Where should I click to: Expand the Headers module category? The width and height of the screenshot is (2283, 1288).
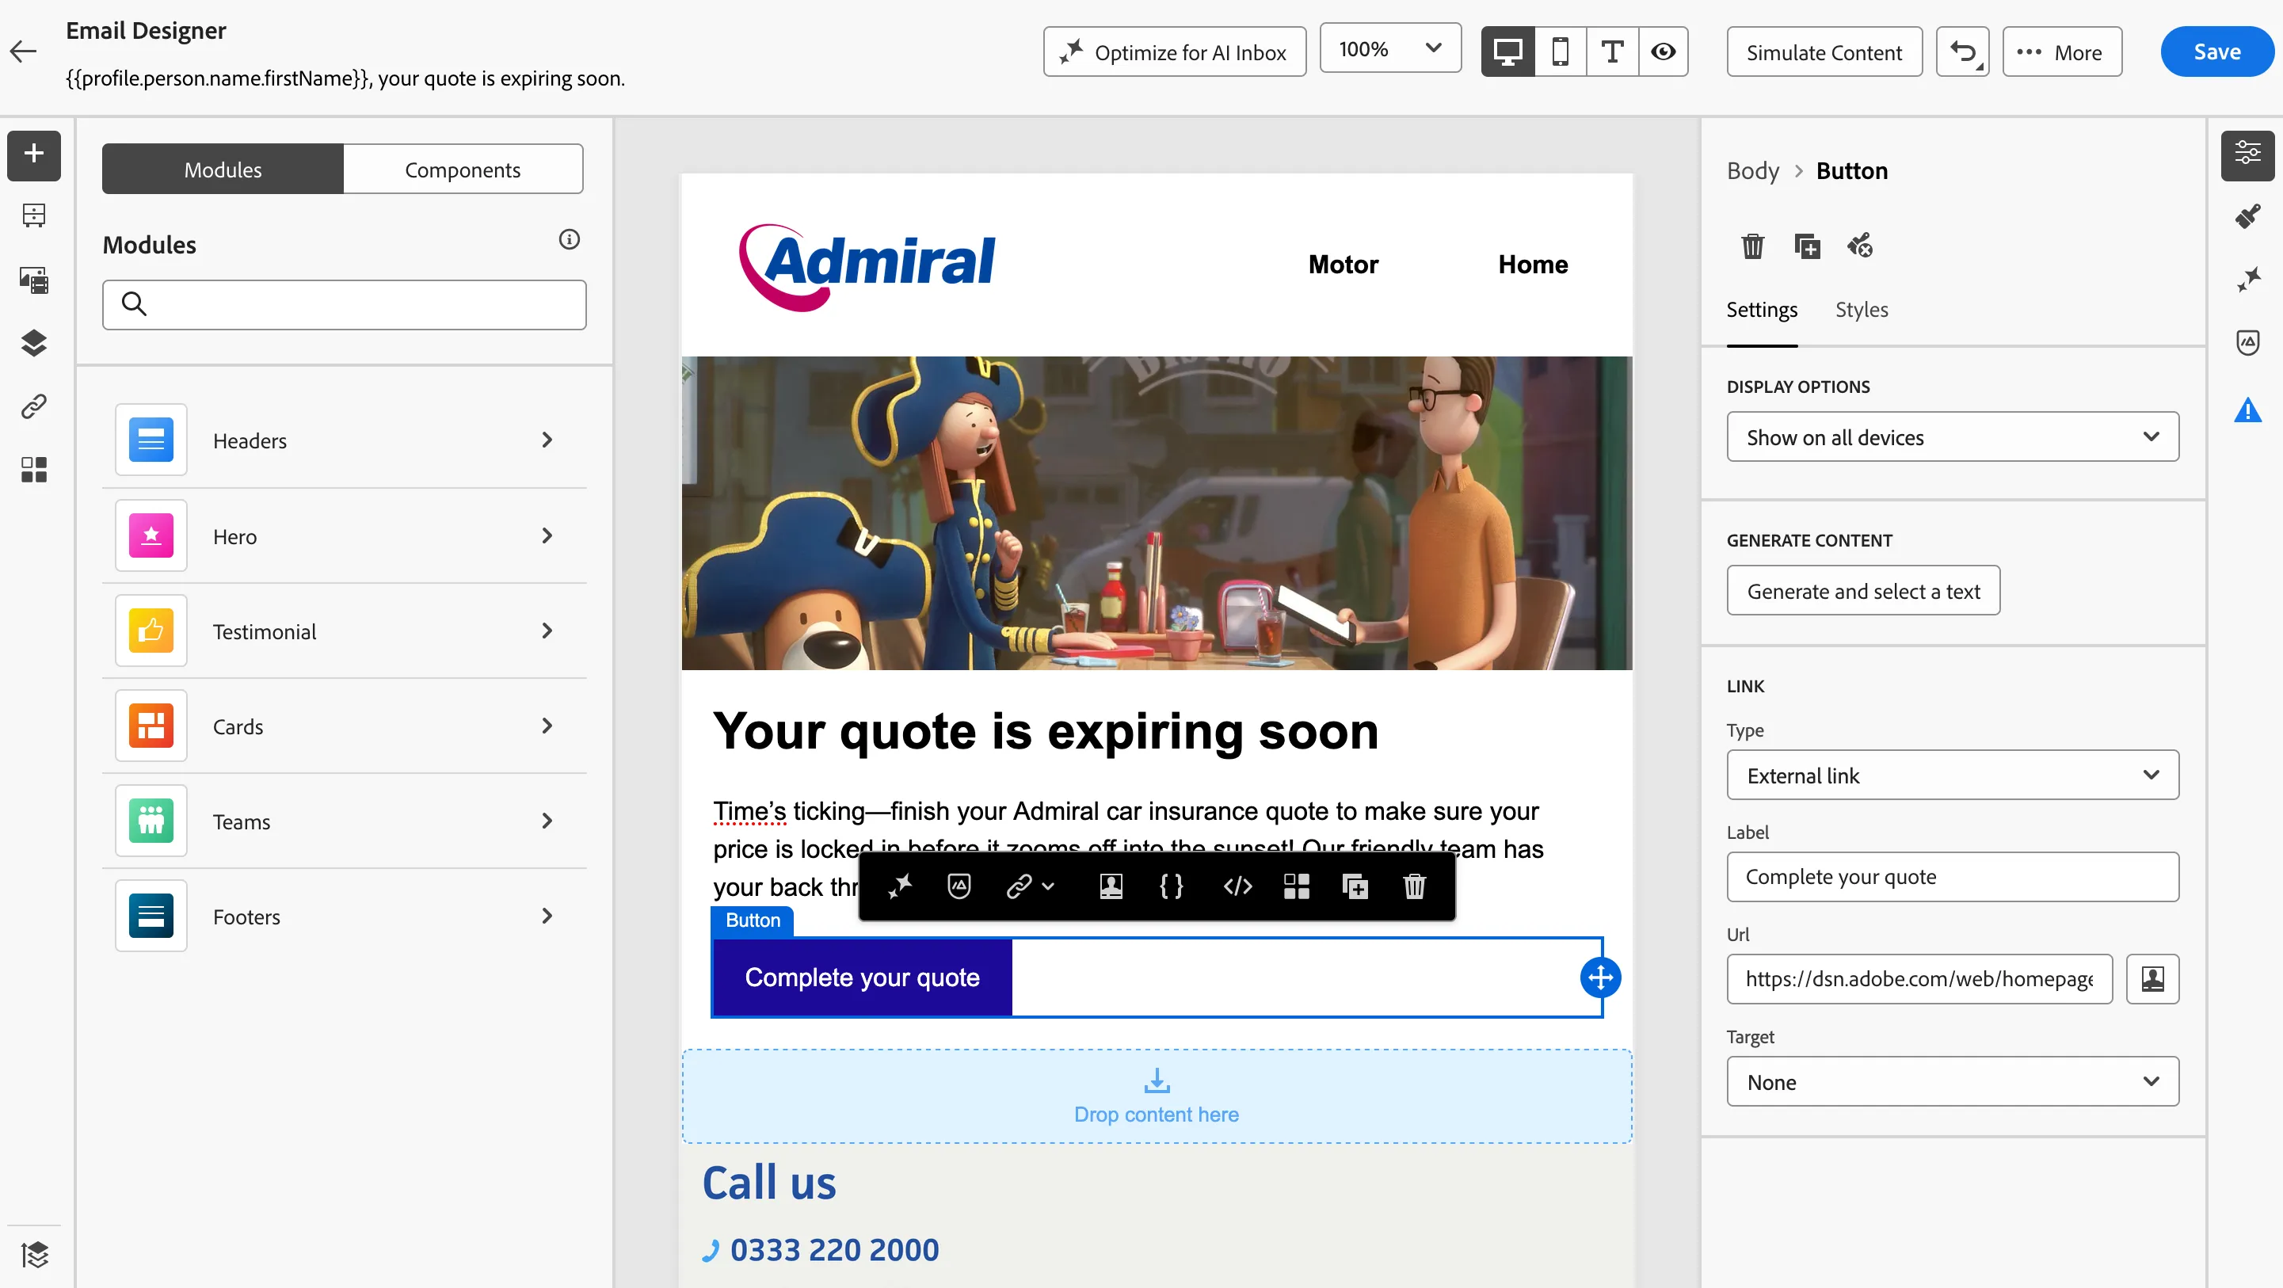[344, 440]
